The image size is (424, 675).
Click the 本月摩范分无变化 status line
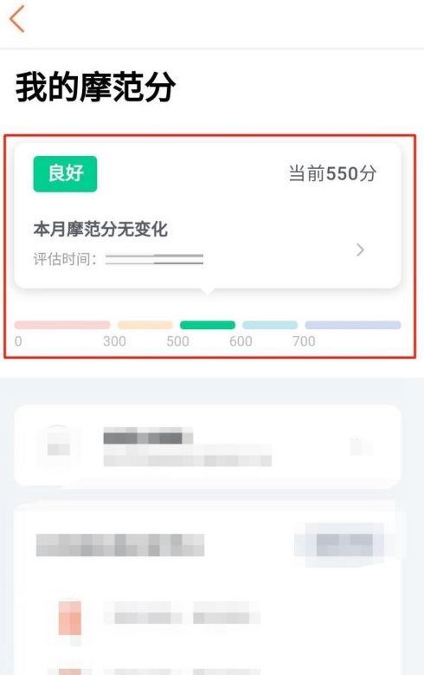tap(100, 229)
